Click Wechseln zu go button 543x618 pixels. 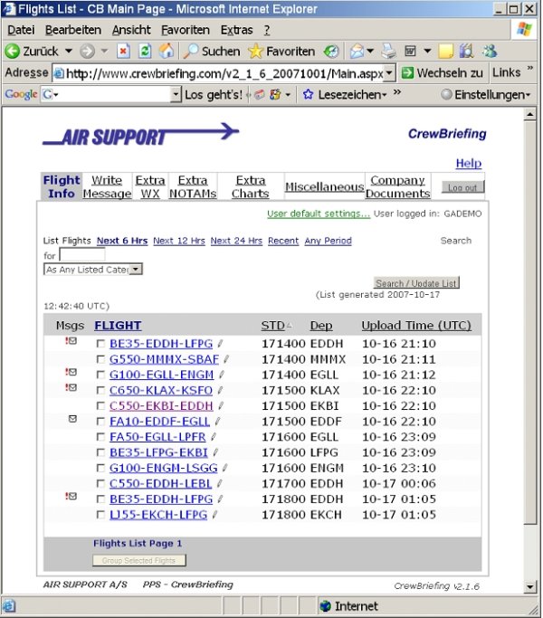[x=443, y=73]
